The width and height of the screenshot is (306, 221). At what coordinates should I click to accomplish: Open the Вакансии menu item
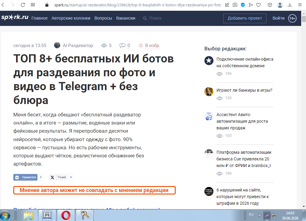pyautogui.click(x=126, y=18)
